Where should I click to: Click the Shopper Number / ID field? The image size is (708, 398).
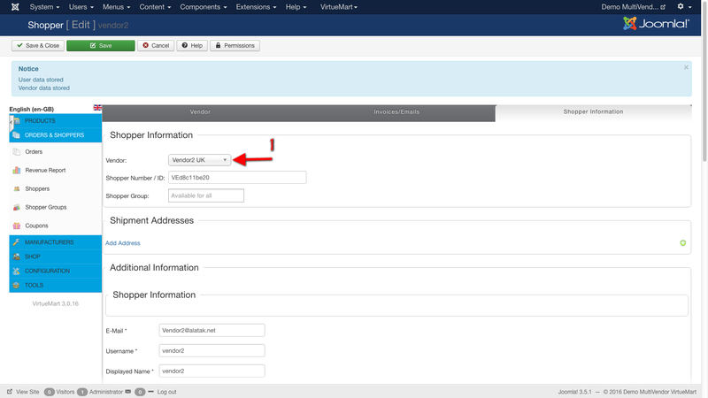(237, 178)
